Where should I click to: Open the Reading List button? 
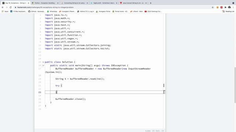coord(229,11)
